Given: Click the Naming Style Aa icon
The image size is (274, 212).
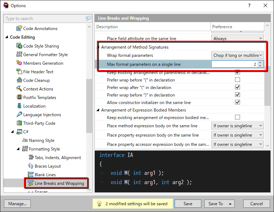Looking at the screenshot, I should coord(25,140).
